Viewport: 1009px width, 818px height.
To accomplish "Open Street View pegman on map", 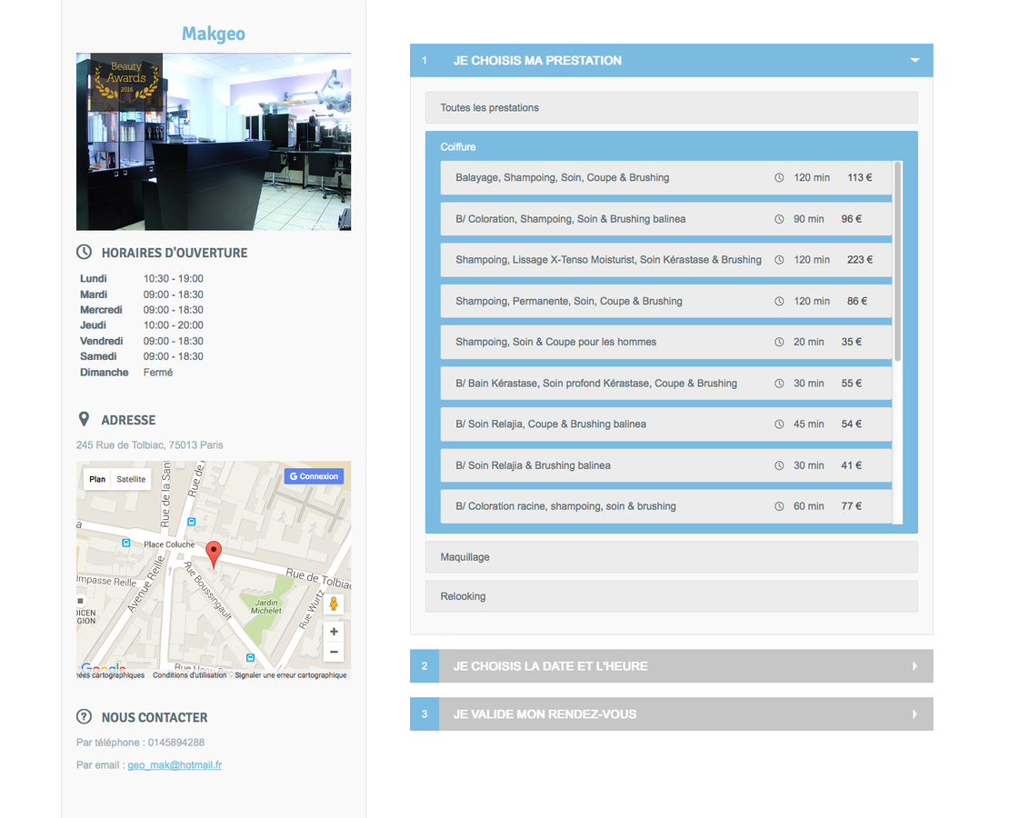I will pos(334,604).
